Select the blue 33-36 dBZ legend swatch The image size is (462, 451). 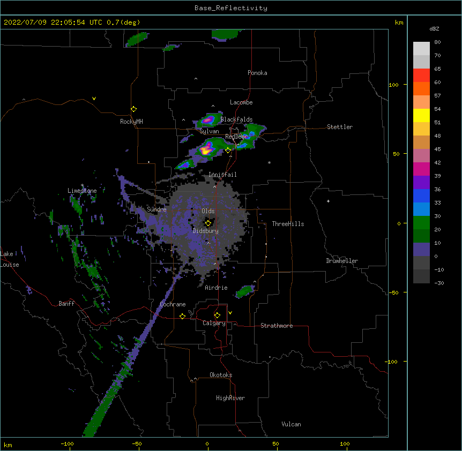click(x=421, y=196)
